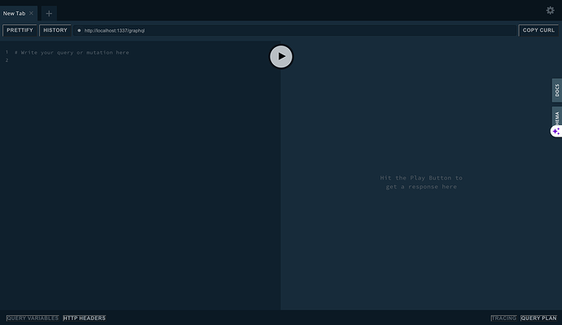Image resolution: width=562 pixels, height=325 pixels.
Task: Expand the DOCS side panel
Action: tap(556, 90)
